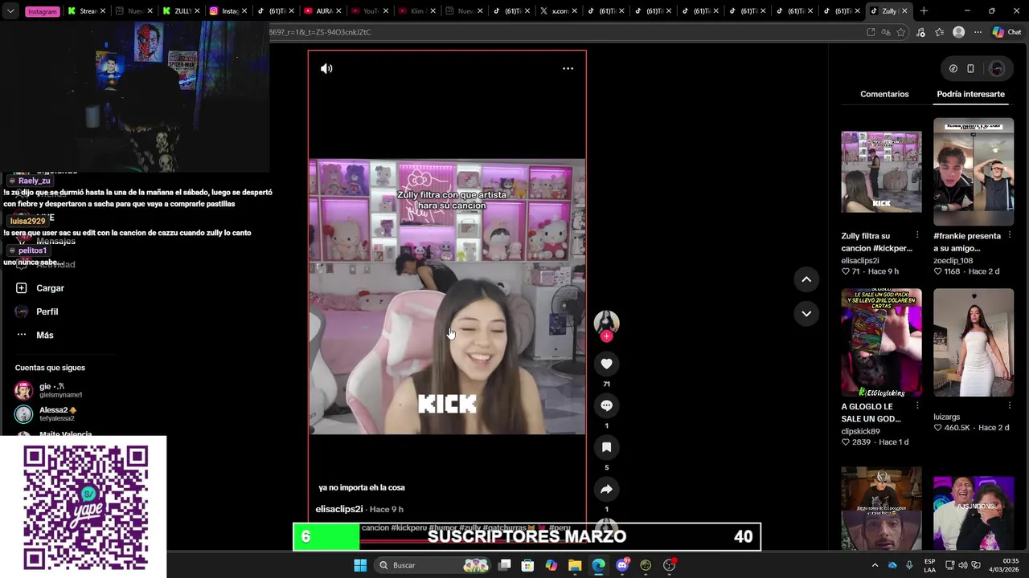Open the clipskick89 author name
The image size is (1029, 578).
coord(860,431)
